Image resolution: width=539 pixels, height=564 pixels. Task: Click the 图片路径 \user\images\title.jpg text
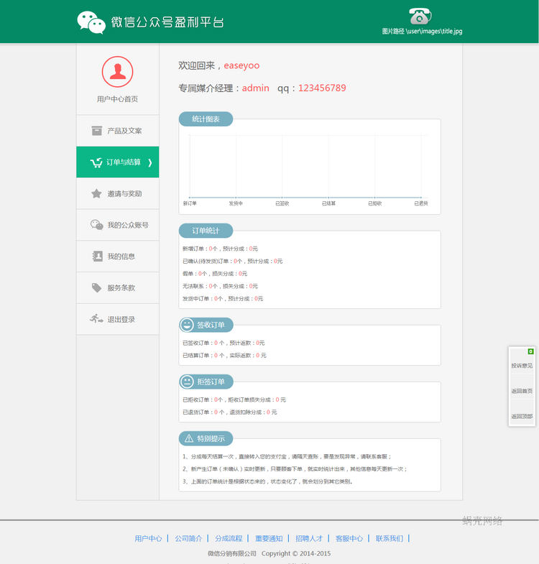click(422, 32)
